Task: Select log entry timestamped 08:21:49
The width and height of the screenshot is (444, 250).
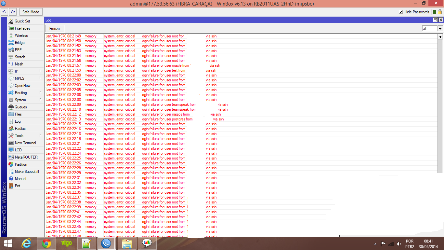Action: click(241, 36)
